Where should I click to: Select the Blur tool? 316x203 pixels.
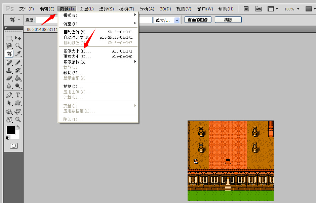9,86
